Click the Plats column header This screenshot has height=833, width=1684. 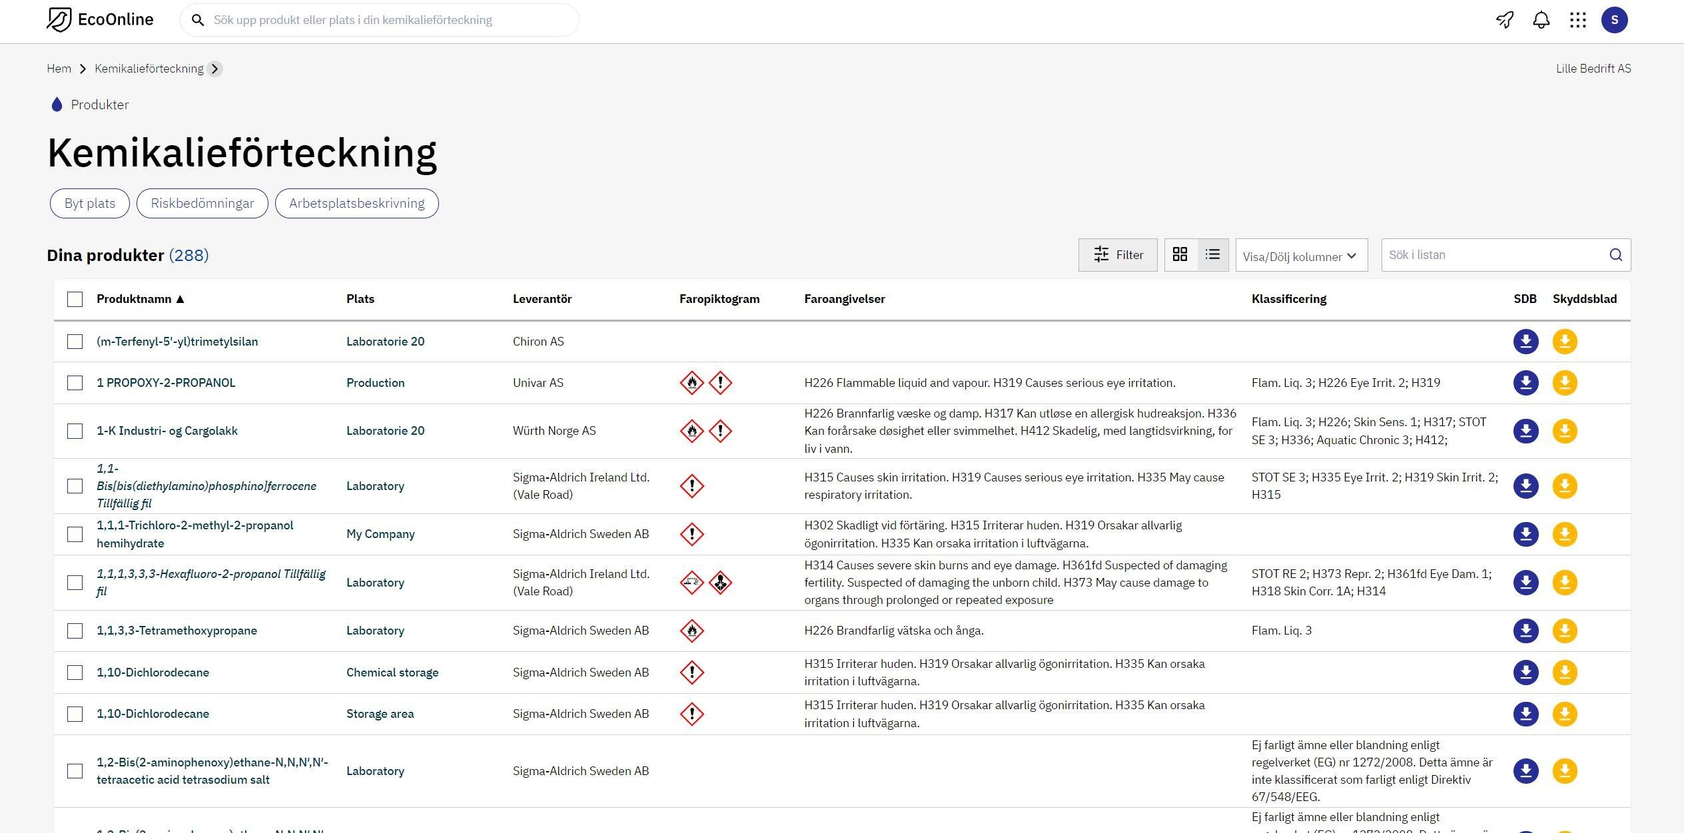[360, 299]
